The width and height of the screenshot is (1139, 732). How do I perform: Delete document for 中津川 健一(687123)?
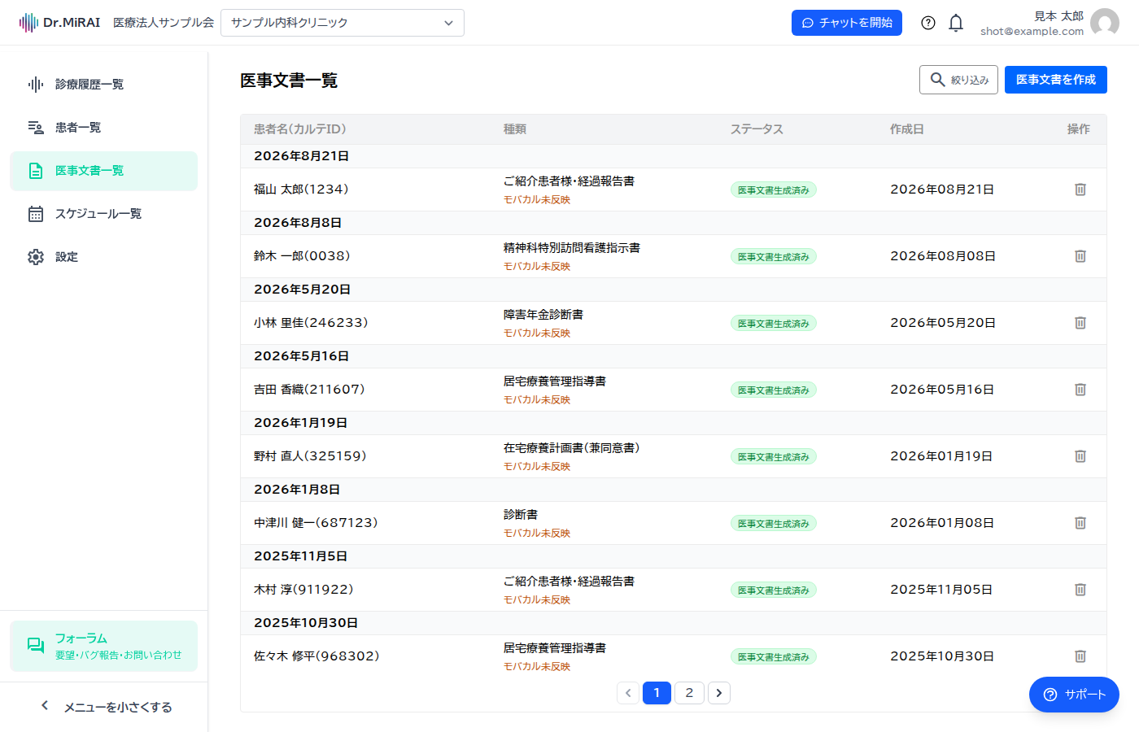(1080, 523)
